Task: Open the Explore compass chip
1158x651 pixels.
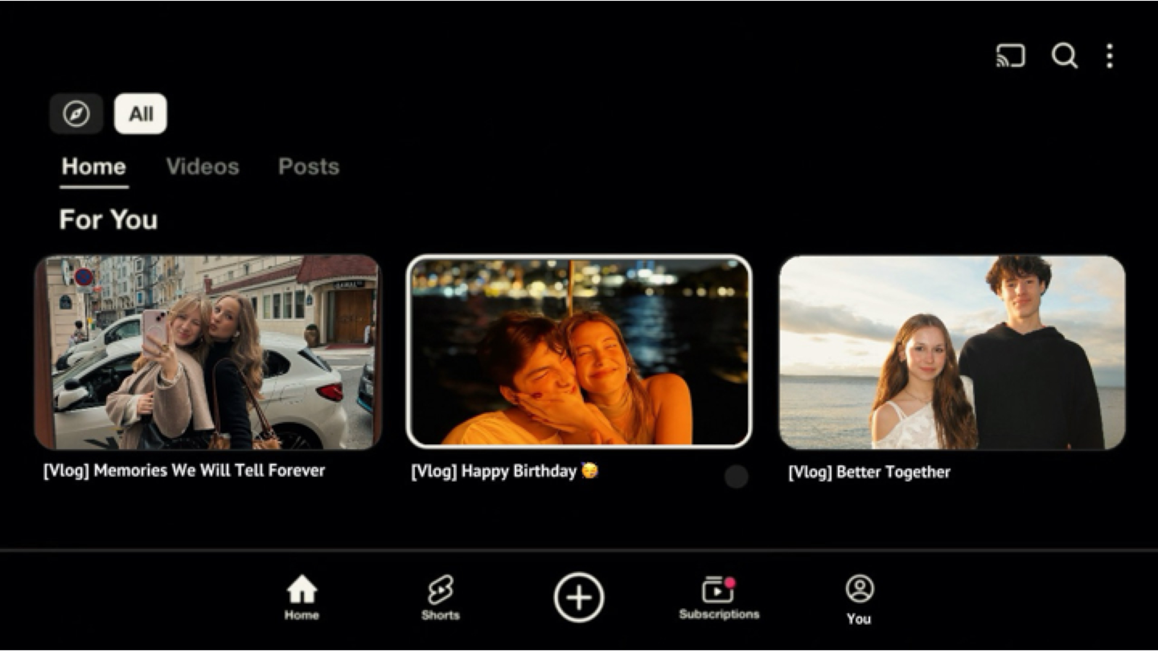Action: tap(76, 114)
